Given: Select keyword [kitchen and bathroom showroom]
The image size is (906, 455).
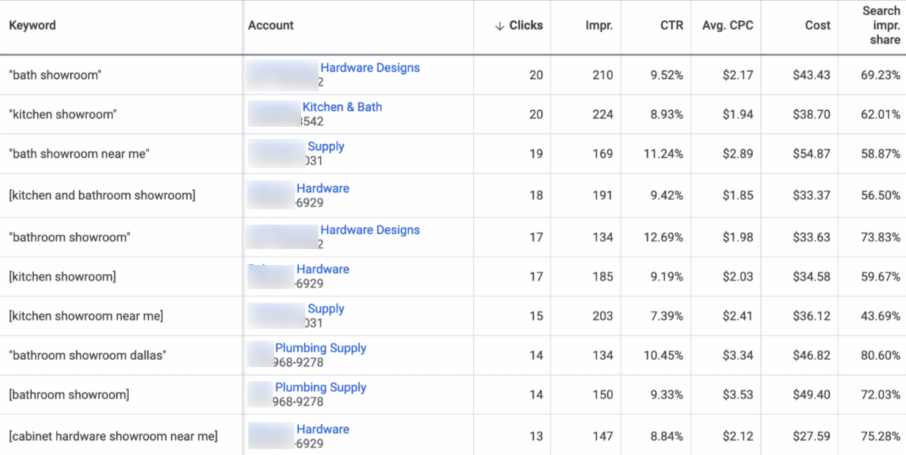Looking at the screenshot, I should (102, 195).
